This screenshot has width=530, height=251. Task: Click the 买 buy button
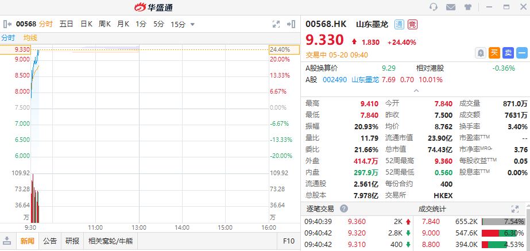coord(494,53)
